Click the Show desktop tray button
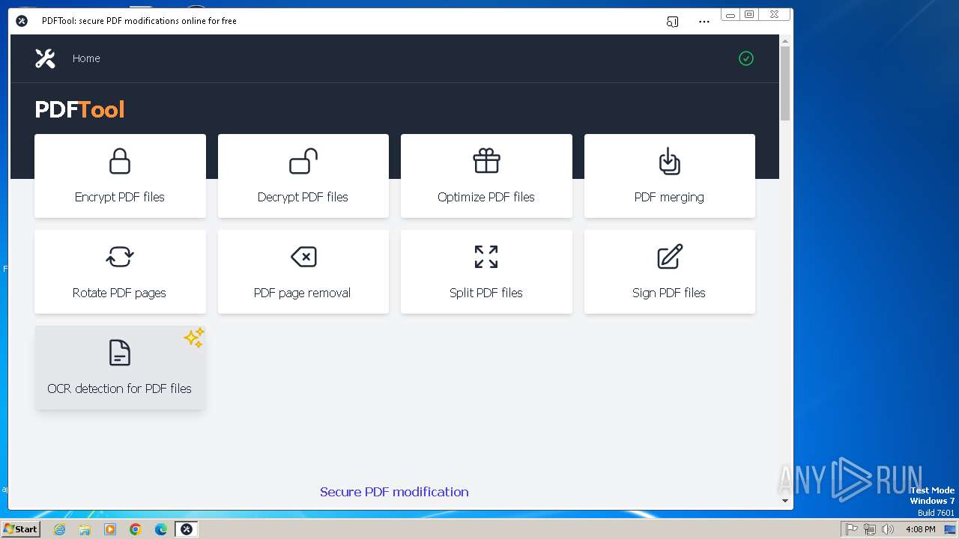The image size is (959, 539). pyautogui.click(x=950, y=529)
